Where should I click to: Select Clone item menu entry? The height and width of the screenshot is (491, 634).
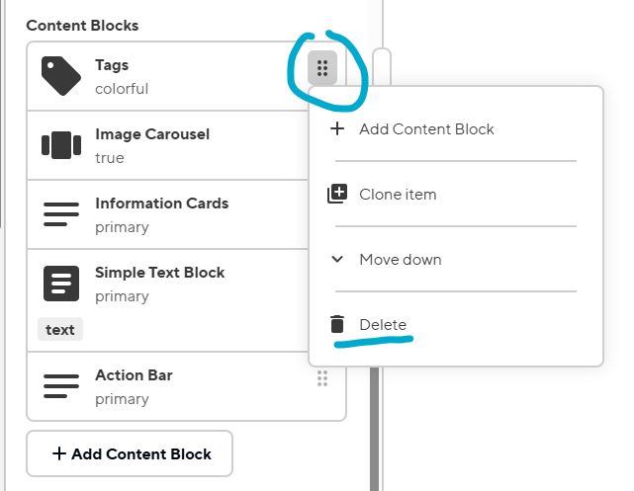(x=398, y=194)
